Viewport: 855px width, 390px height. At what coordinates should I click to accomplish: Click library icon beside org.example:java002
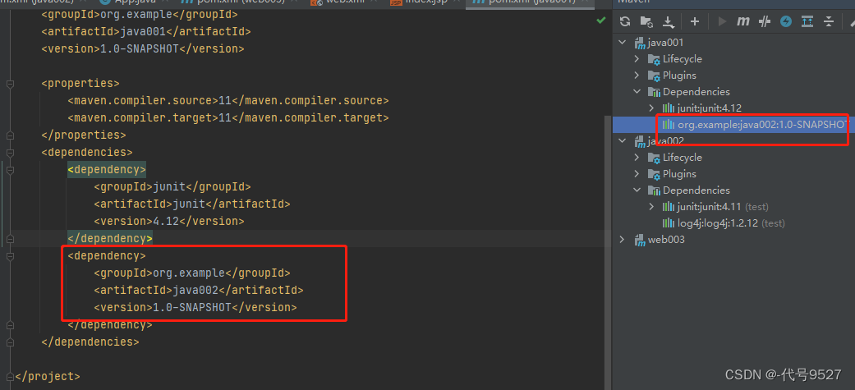(669, 124)
